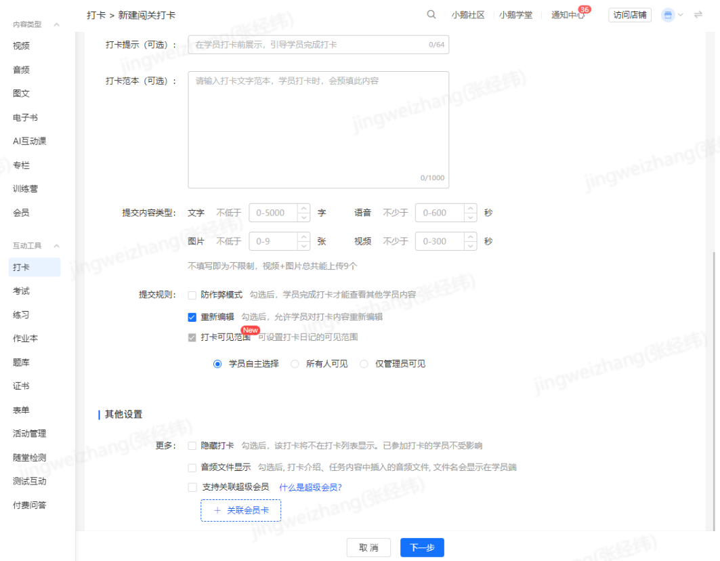
Task: Increase the image minimum count stepper
Action: [x=303, y=236]
